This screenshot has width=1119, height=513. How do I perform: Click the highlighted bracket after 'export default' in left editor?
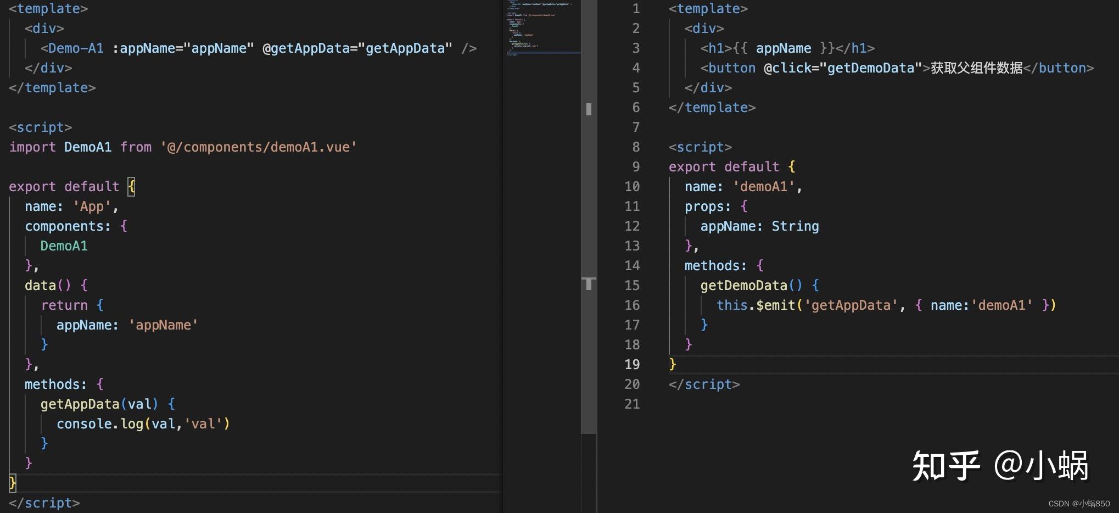point(131,187)
